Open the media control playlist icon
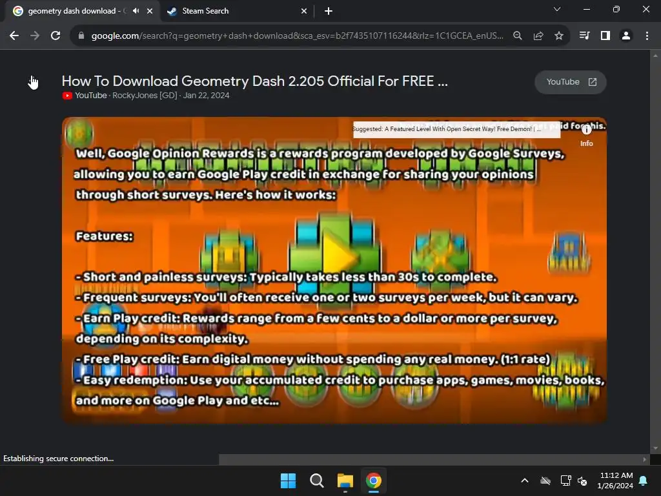The height and width of the screenshot is (496, 661). point(584,36)
